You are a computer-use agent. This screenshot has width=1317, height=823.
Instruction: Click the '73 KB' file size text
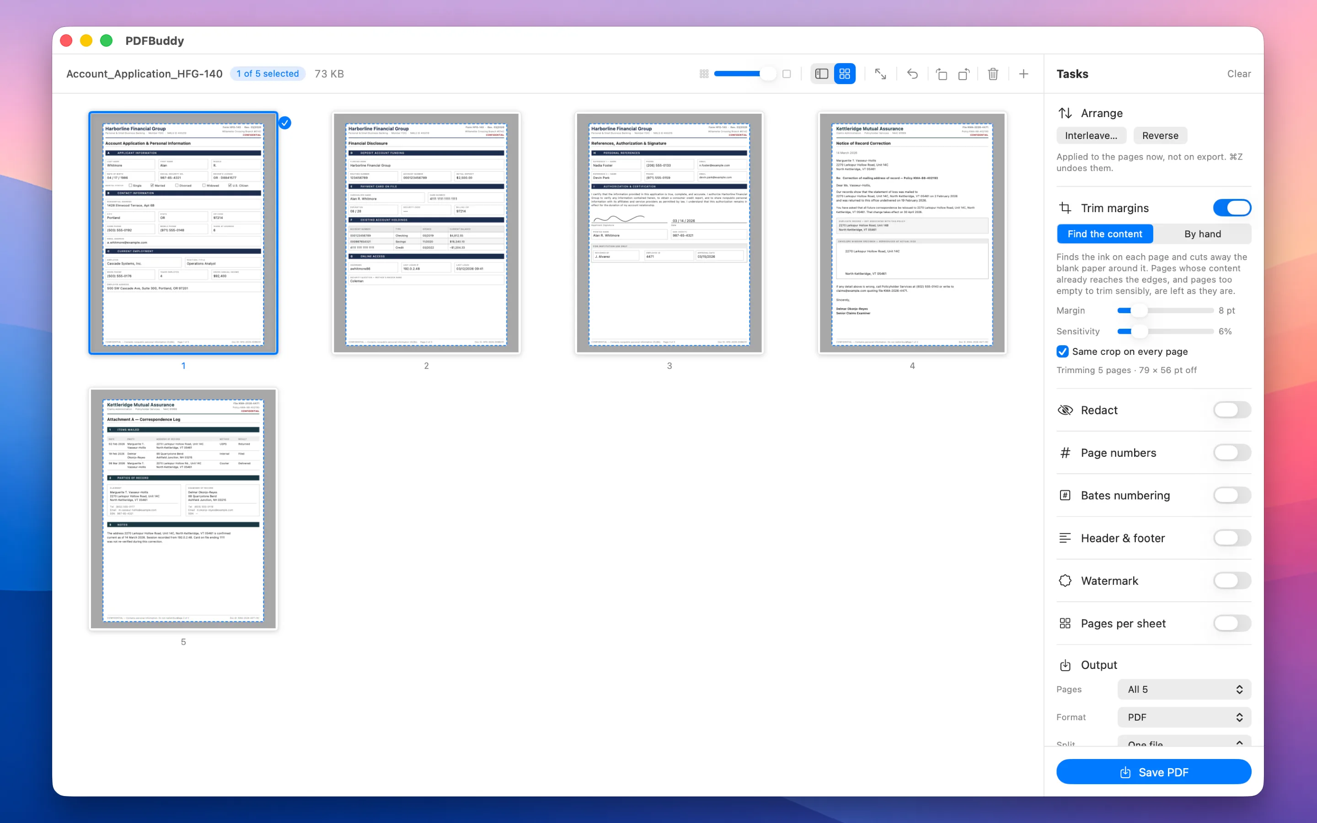tap(329, 74)
